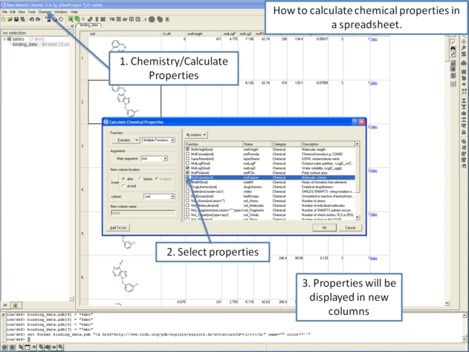This screenshot has width=469, height=352.
Task: Click the New file toolbar icon
Action: coord(4,19)
